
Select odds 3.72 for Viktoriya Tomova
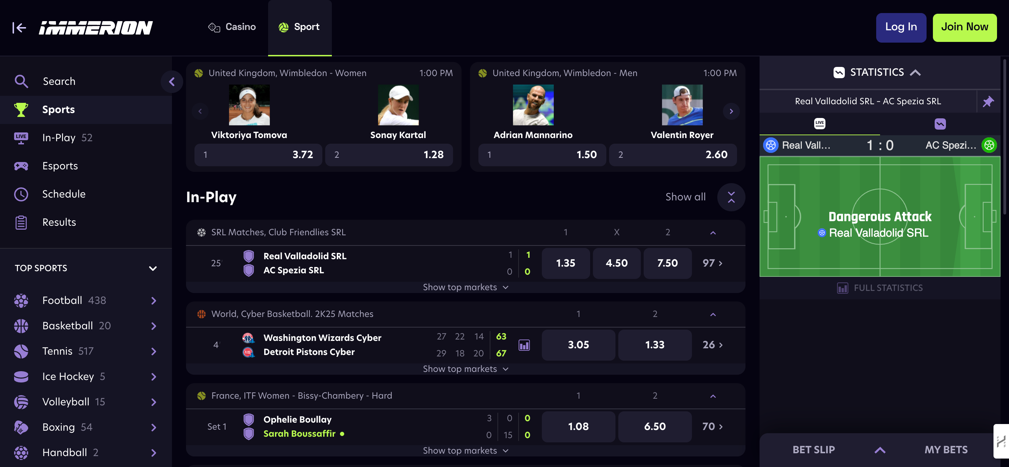pyautogui.click(x=258, y=155)
